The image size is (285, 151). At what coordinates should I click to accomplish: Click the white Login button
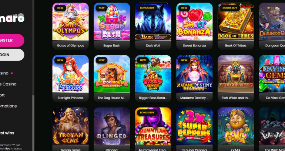coord(11,55)
